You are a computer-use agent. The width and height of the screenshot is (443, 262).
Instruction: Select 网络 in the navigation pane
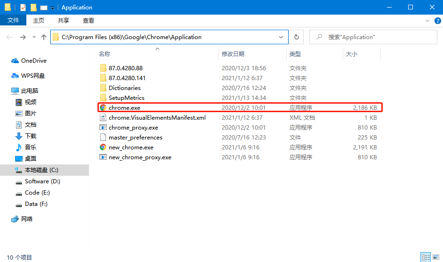22,219
